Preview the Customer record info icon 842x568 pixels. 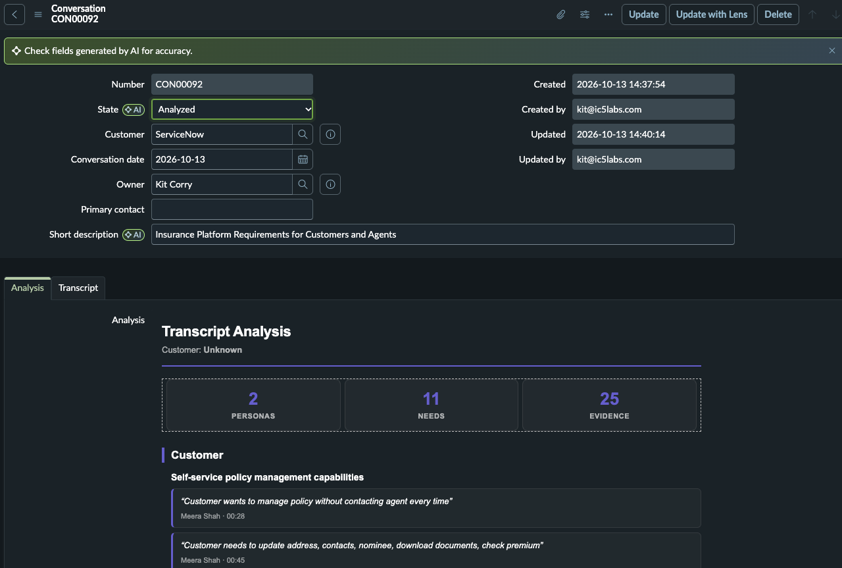tap(330, 134)
